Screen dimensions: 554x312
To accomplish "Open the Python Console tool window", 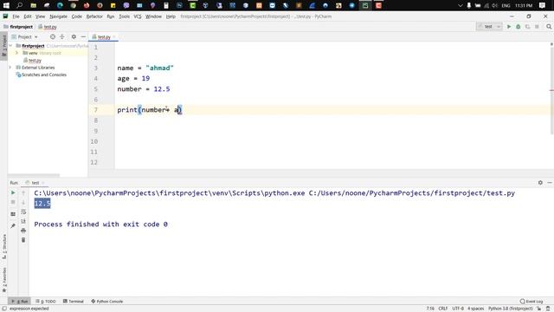I will click(x=107, y=302).
